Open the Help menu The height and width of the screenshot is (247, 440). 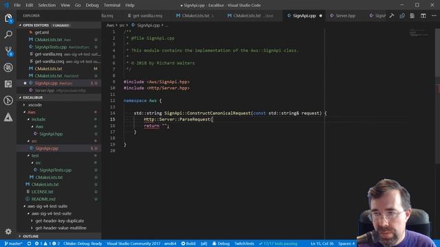pyautogui.click(x=130, y=5)
